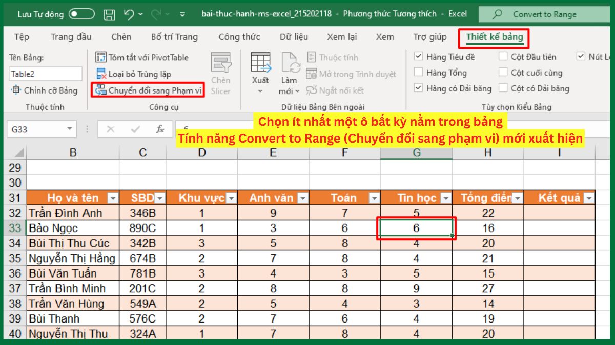Image resolution: width=615 pixels, height=345 pixels.
Task: Enable the Hàng Tổng checkbox
Action: point(419,73)
